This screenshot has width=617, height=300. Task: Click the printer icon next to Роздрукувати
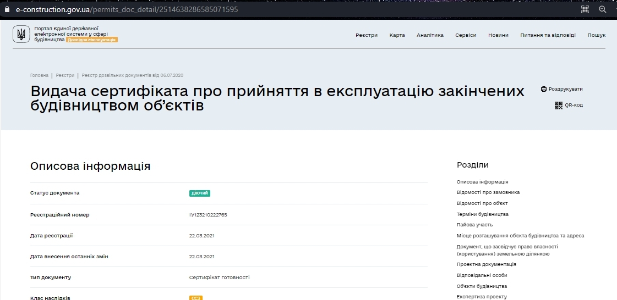544,89
